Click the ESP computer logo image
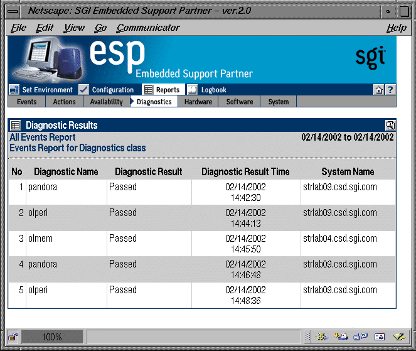This screenshot has height=351, width=416. (x=48, y=60)
